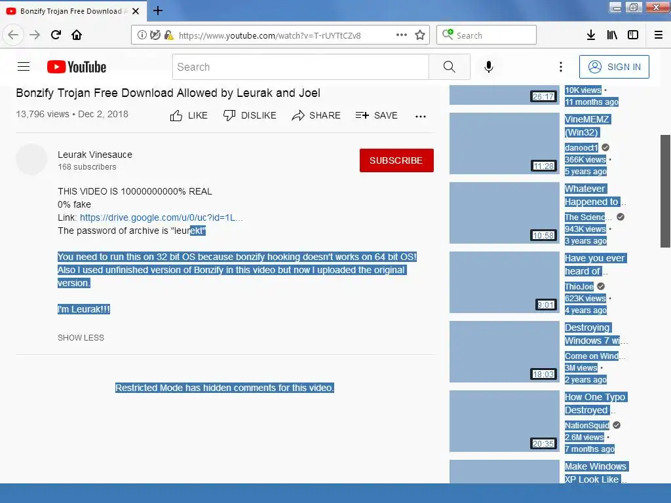
Task: Click the page vertical scrollbar thumb
Action: click(665, 191)
